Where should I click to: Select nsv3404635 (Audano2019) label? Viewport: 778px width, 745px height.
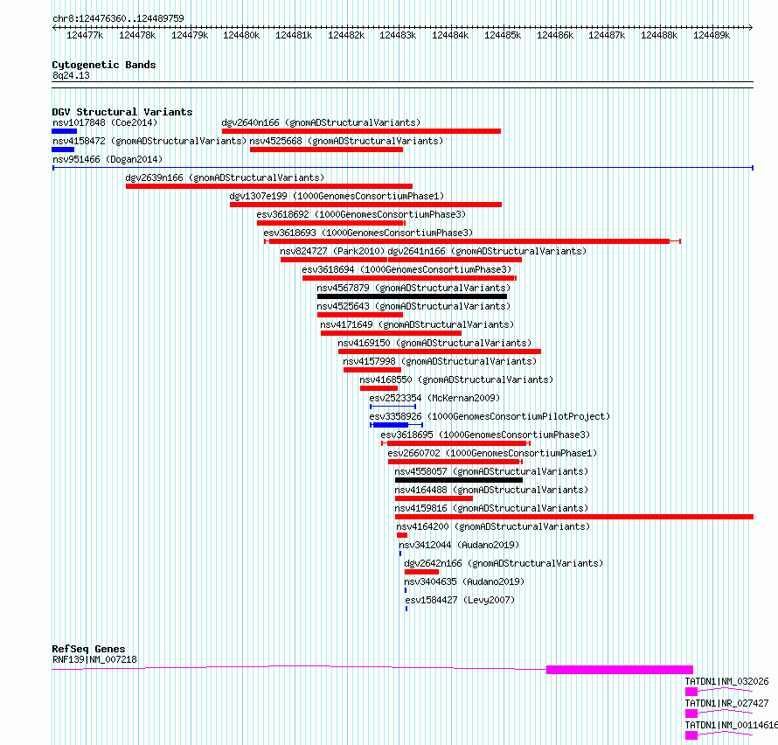click(x=464, y=581)
